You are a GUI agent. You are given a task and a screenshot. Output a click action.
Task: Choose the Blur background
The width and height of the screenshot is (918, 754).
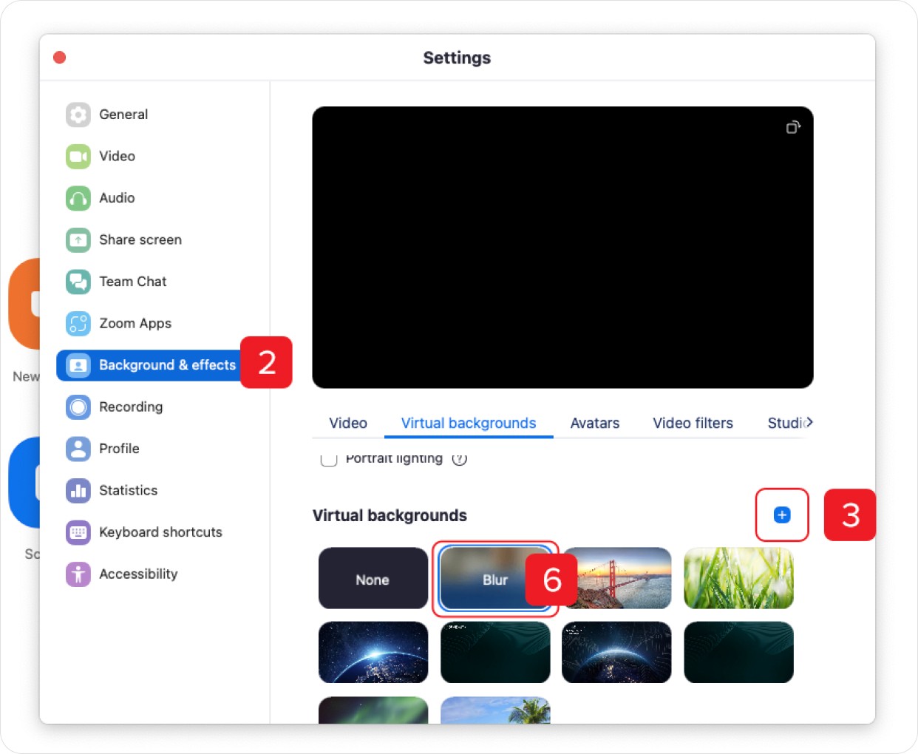click(495, 578)
